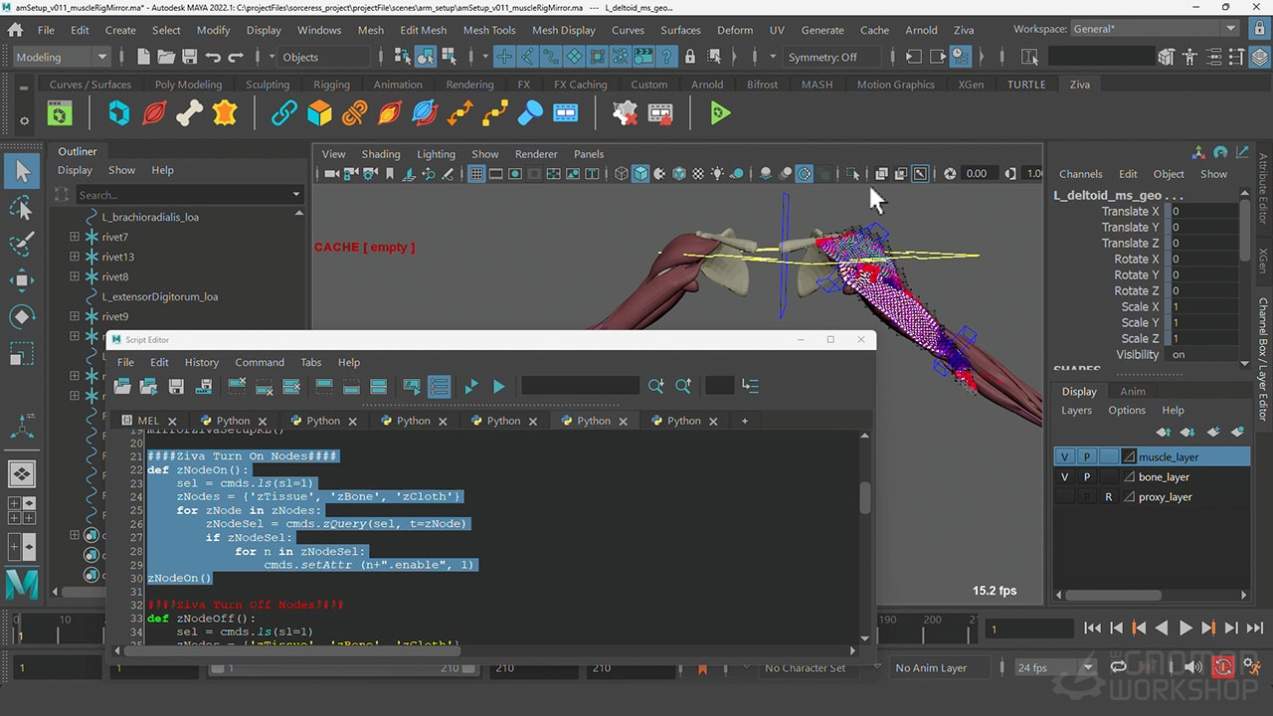The image size is (1273, 716).
Task: Toggle the R display type on proxy_layer
Action: [x=1109, y=497]
